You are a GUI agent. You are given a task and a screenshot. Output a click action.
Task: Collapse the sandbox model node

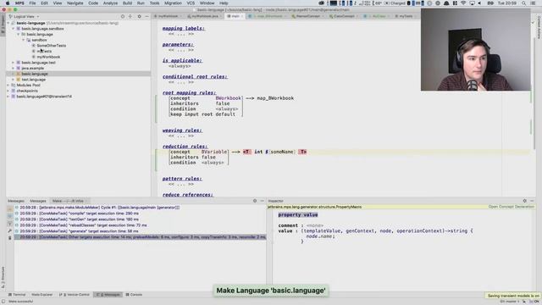24,40
